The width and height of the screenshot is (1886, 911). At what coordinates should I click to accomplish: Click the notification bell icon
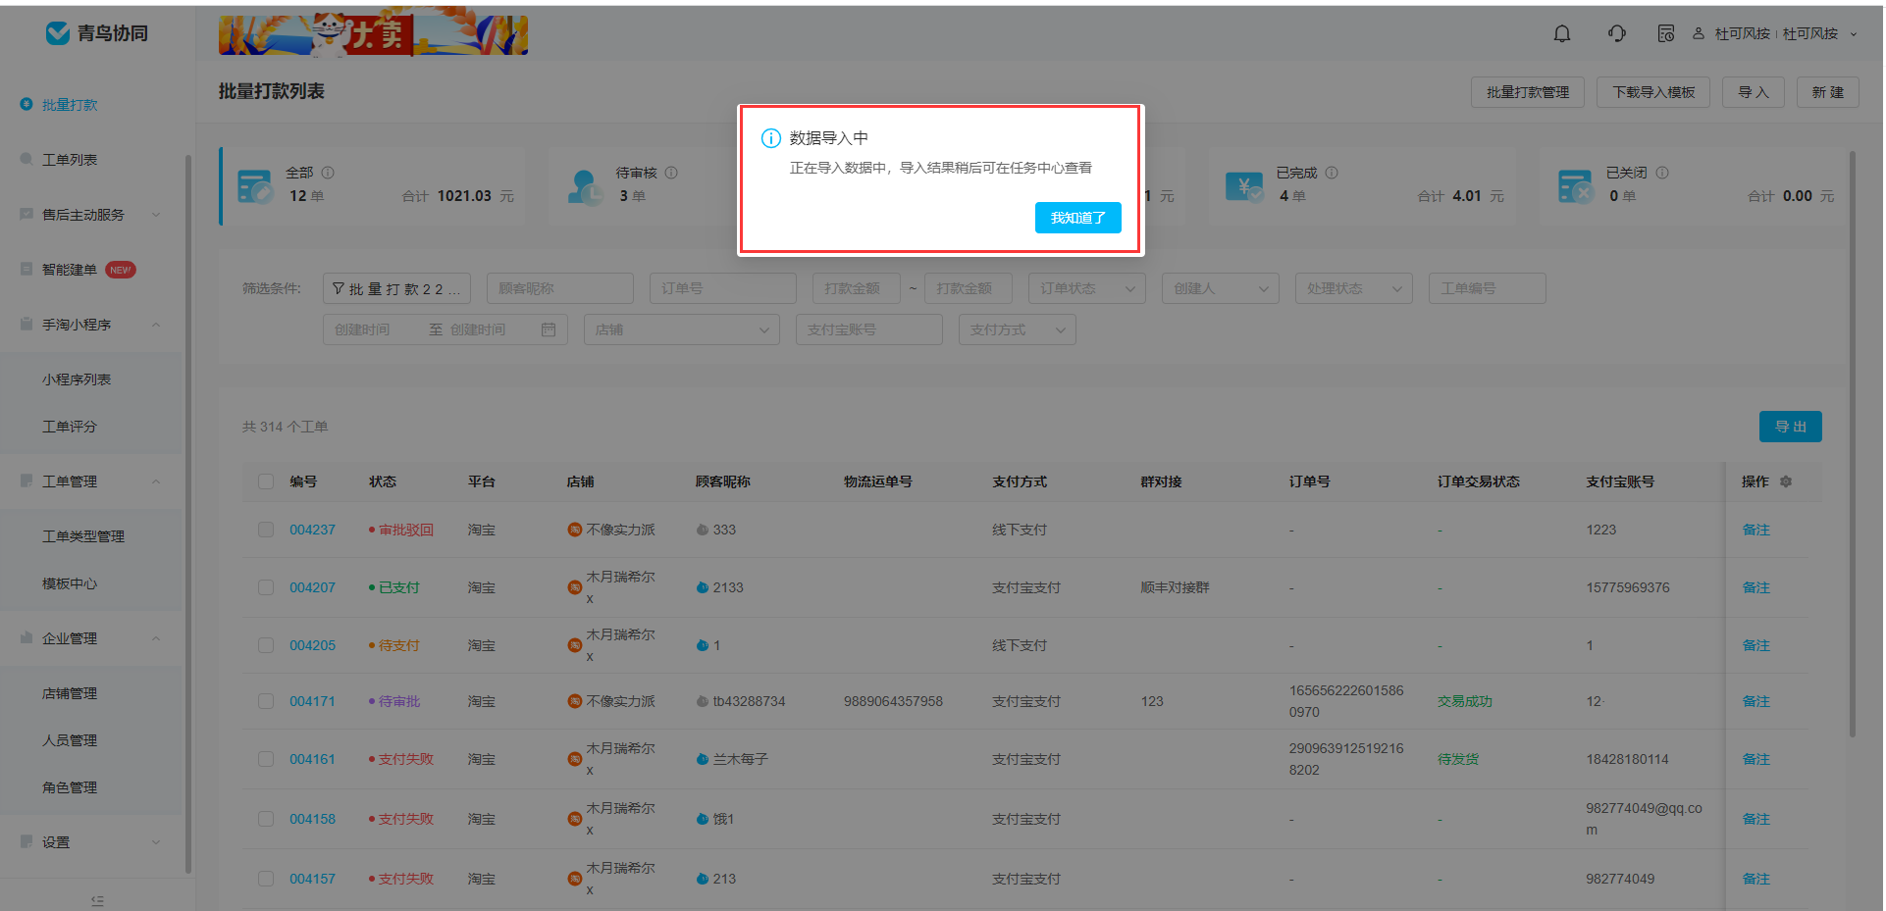coord(1561,33)
